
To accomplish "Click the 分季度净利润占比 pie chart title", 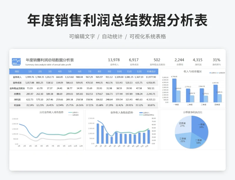I will click(193, 112).
